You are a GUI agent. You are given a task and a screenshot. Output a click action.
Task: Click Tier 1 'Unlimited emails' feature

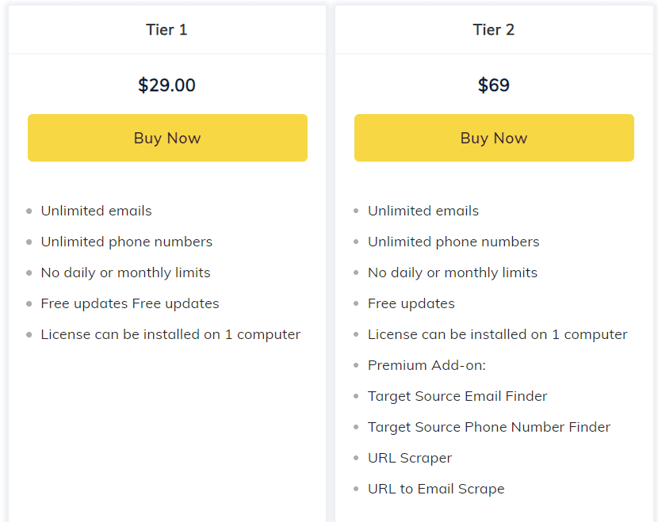[96, 211]
